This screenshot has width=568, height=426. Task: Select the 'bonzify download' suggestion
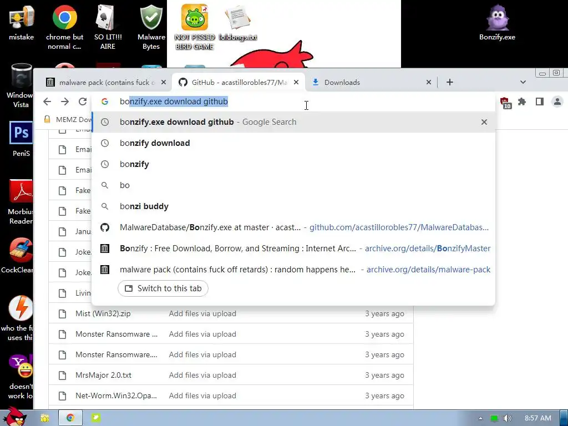click(x=293, y=143)
